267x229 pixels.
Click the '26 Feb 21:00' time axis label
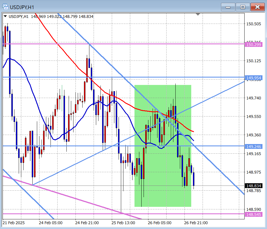[196, 223]
